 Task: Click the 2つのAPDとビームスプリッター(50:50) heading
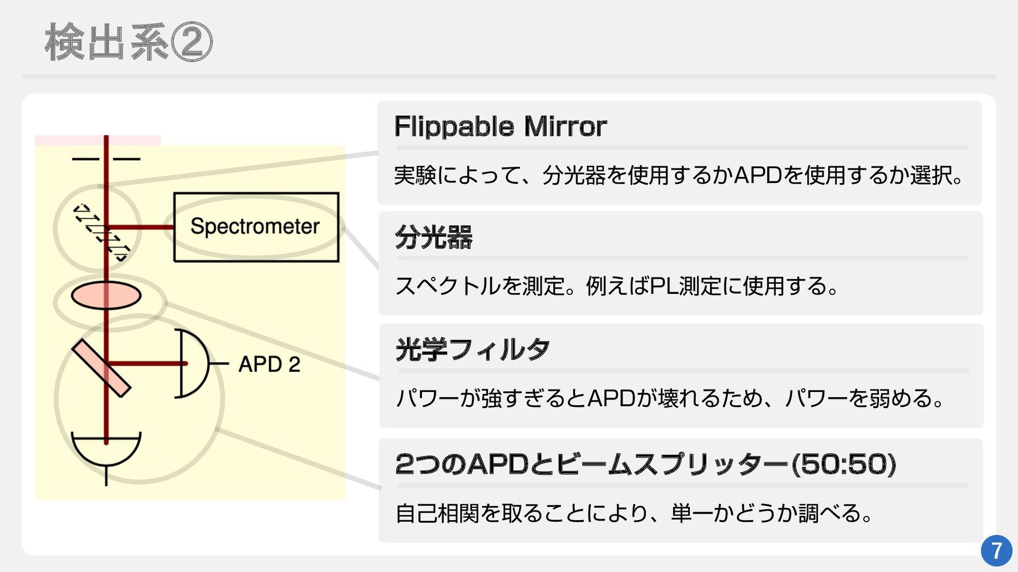(x=645, y=464)
